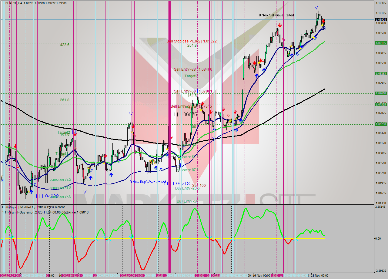This screenshot has width=388, height=279.
Task: Click the 1.08263 level price tag
Action: 381,73
